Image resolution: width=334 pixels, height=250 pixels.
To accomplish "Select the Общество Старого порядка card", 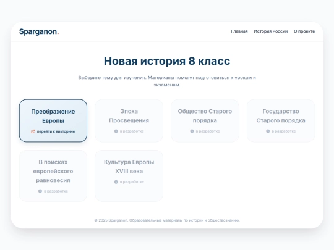I will pos(205,120).
